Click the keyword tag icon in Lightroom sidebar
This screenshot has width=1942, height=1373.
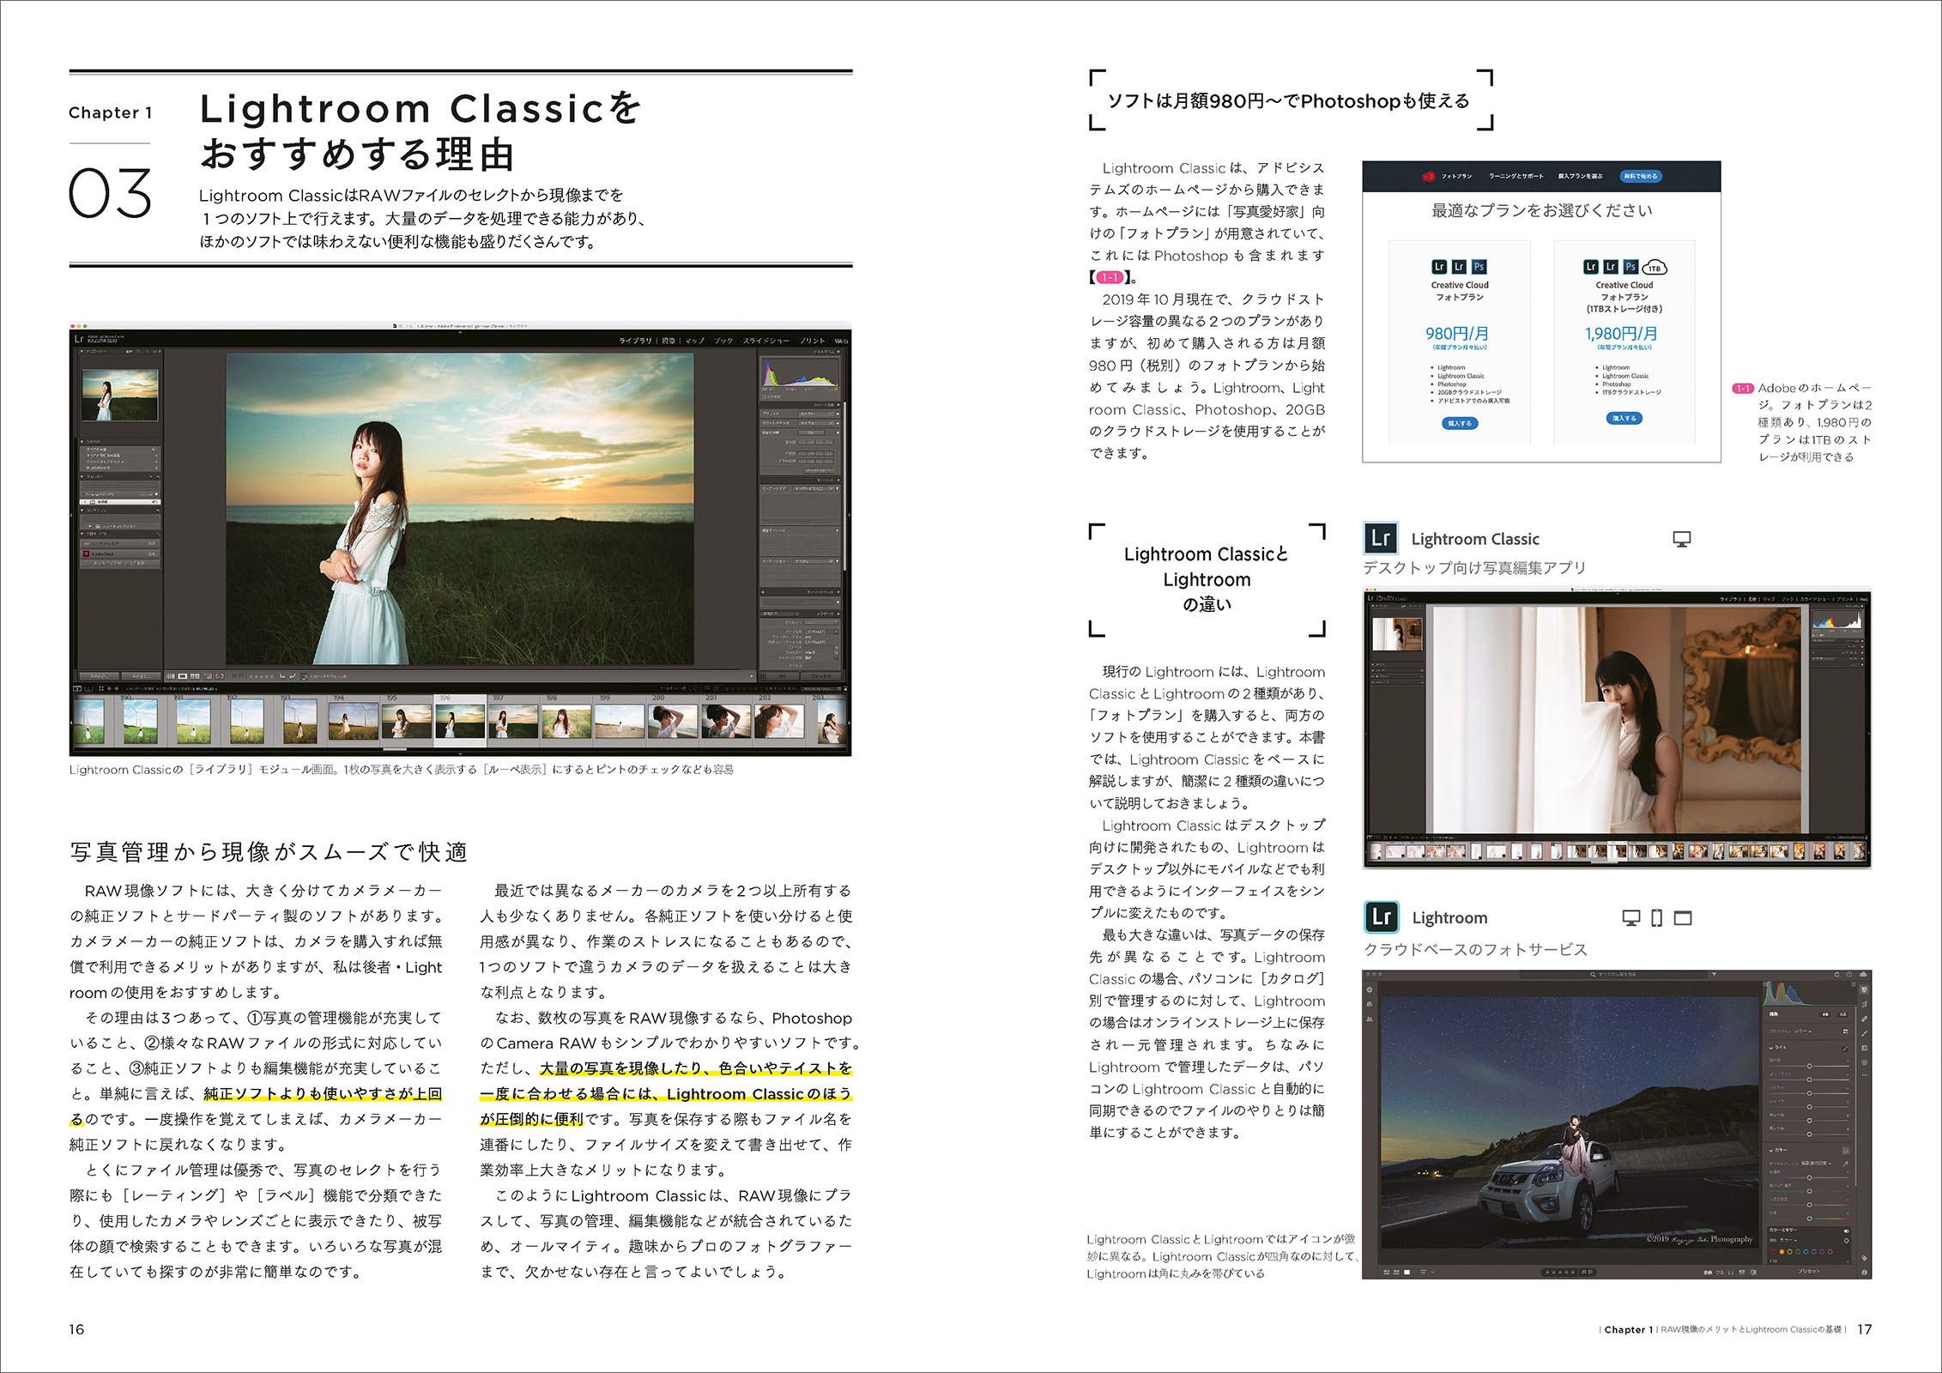1864,1258
